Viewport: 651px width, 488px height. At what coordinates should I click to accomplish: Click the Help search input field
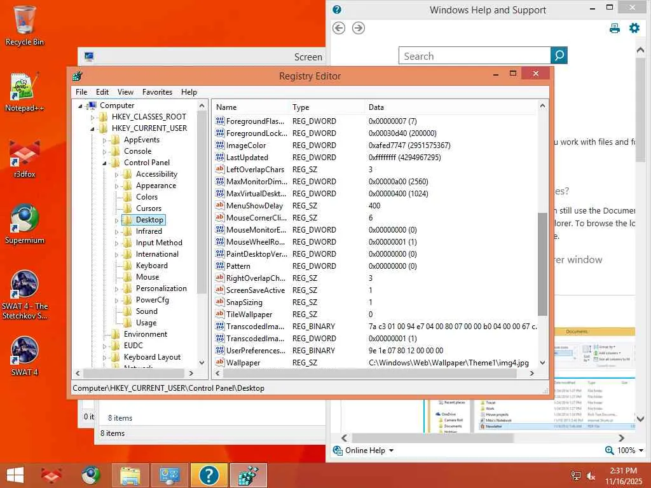tap(474, 56)
